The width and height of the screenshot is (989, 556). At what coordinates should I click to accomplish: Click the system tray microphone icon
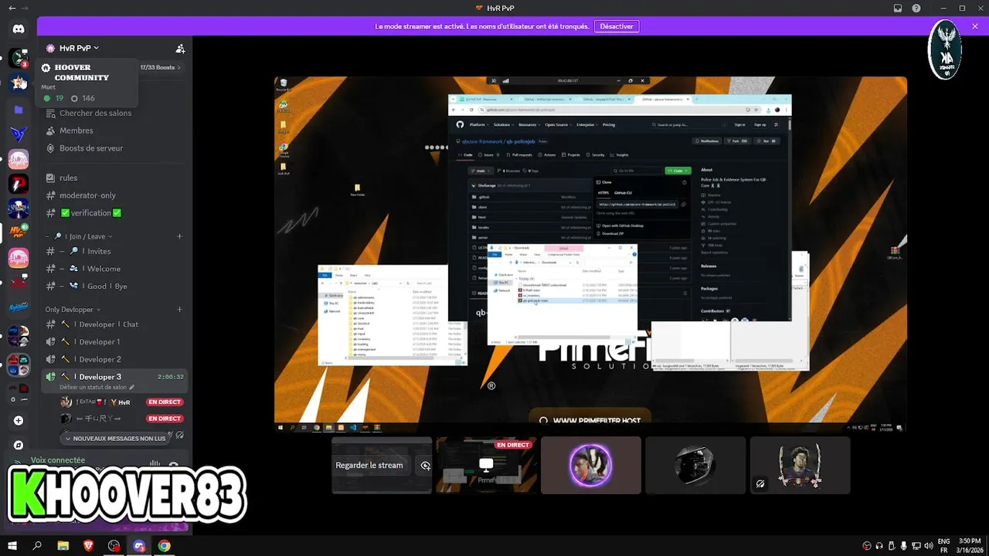click(x=904, y=546)
